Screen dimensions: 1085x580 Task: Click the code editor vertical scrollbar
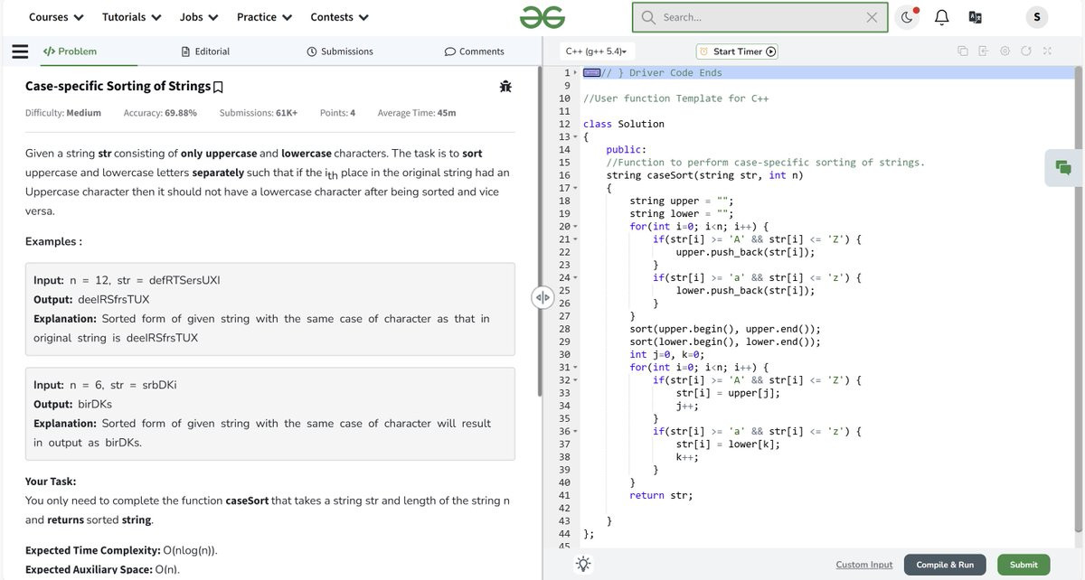tap(1079, 298)
